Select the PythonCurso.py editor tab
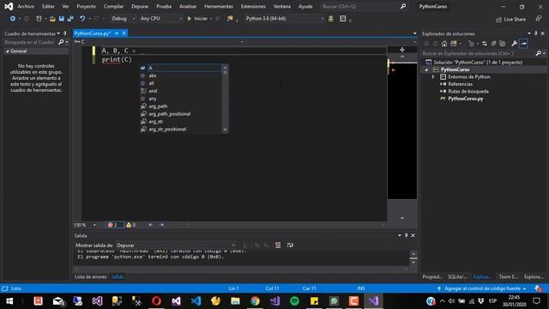Screen dimensions: 549x309 pyautogui.click(x=93, y=33)
